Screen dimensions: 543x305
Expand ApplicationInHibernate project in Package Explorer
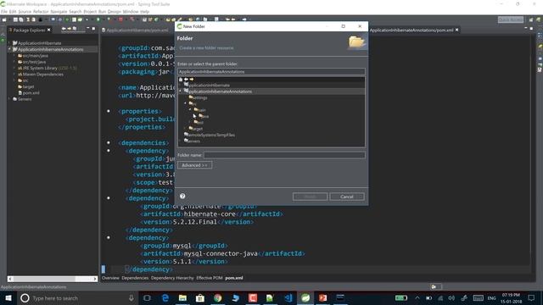(9, 43)
